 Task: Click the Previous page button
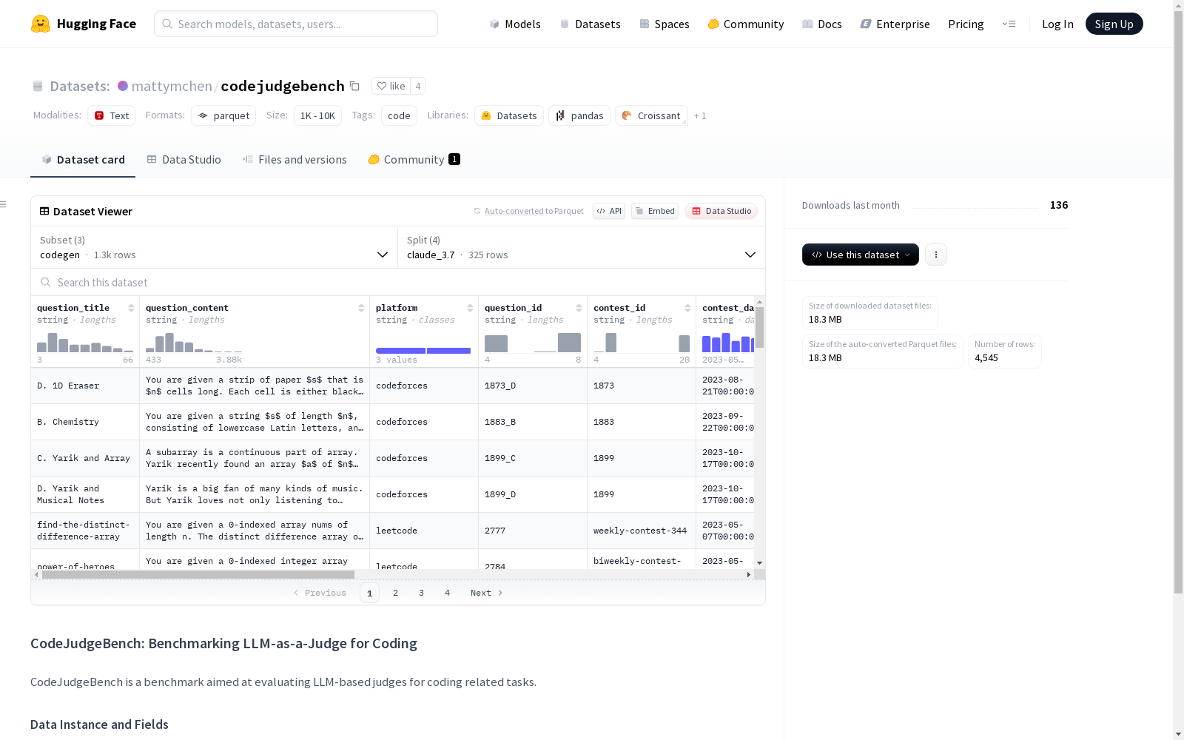pyautogui.click(x=320, y=593)
